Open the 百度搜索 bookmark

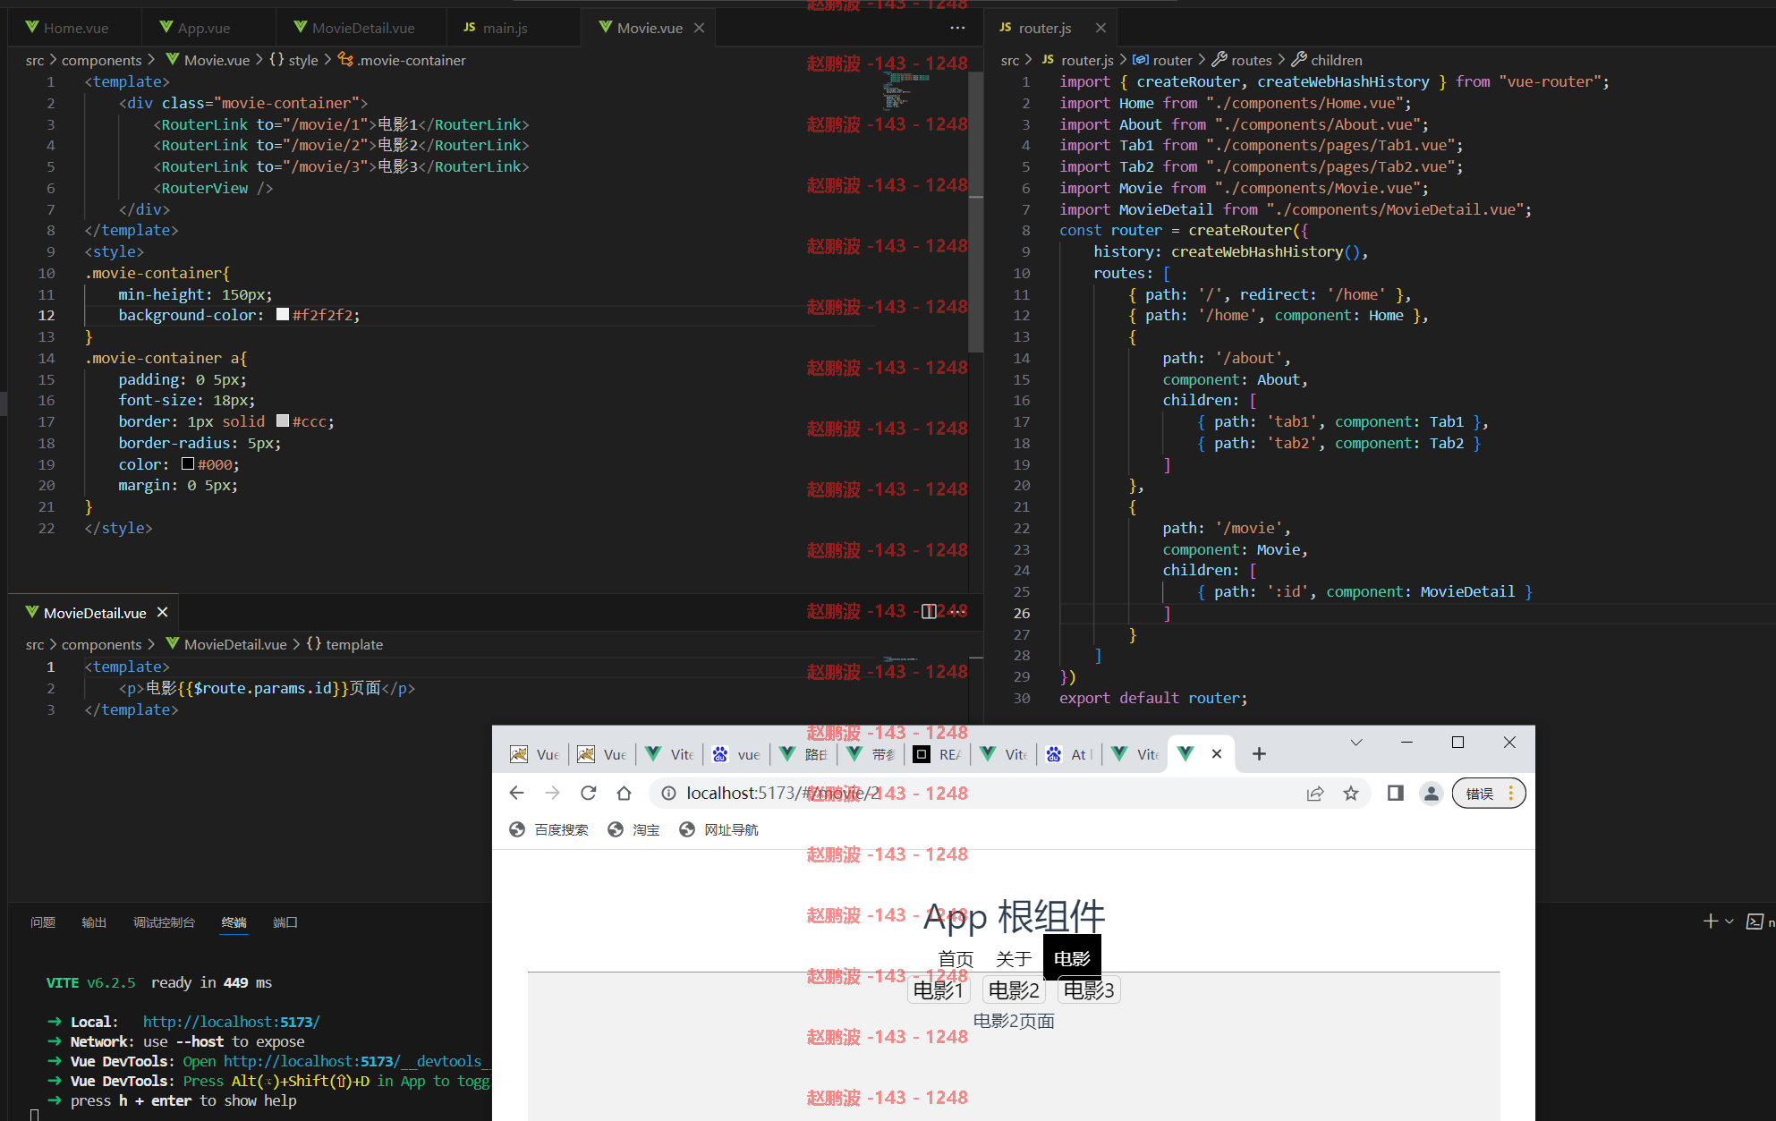coord(548,829)
